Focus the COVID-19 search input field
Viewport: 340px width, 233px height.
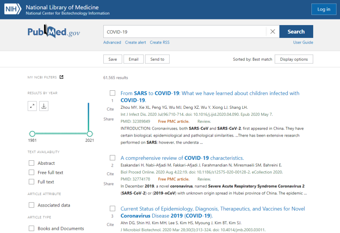pyautogui.click(x=185, y=31)
